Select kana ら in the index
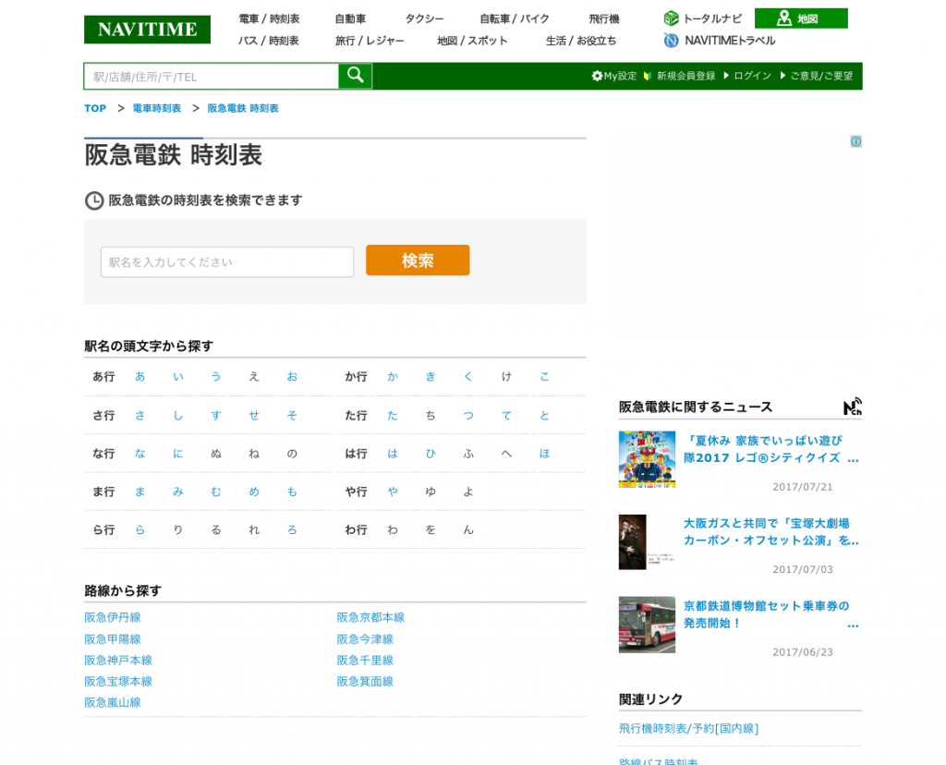The width and height of the screenshot is (946, 765). 140,529
